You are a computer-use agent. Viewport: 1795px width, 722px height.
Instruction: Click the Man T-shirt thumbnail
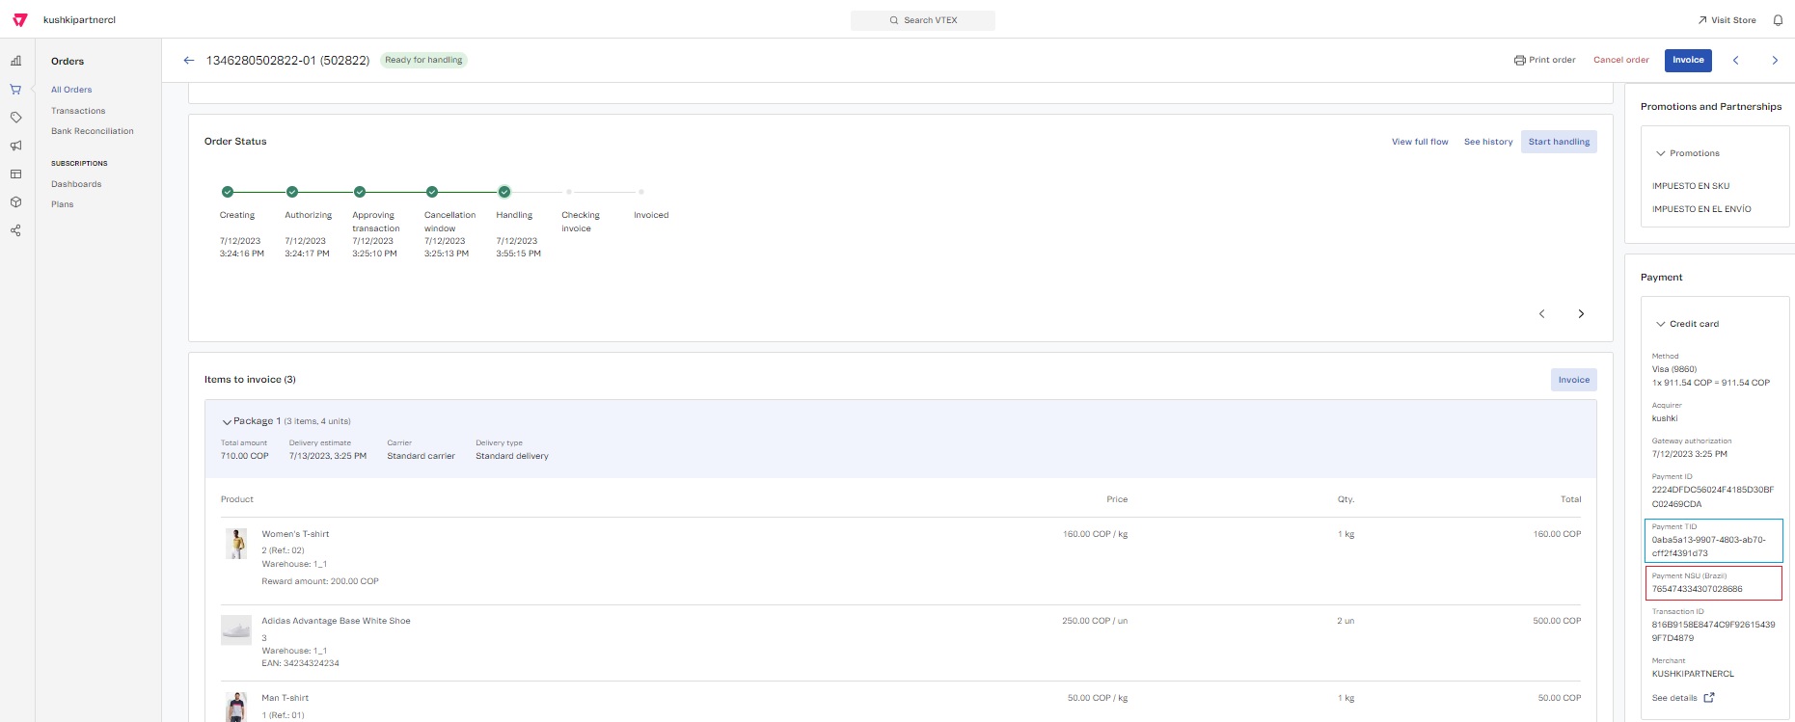point(236,707)
